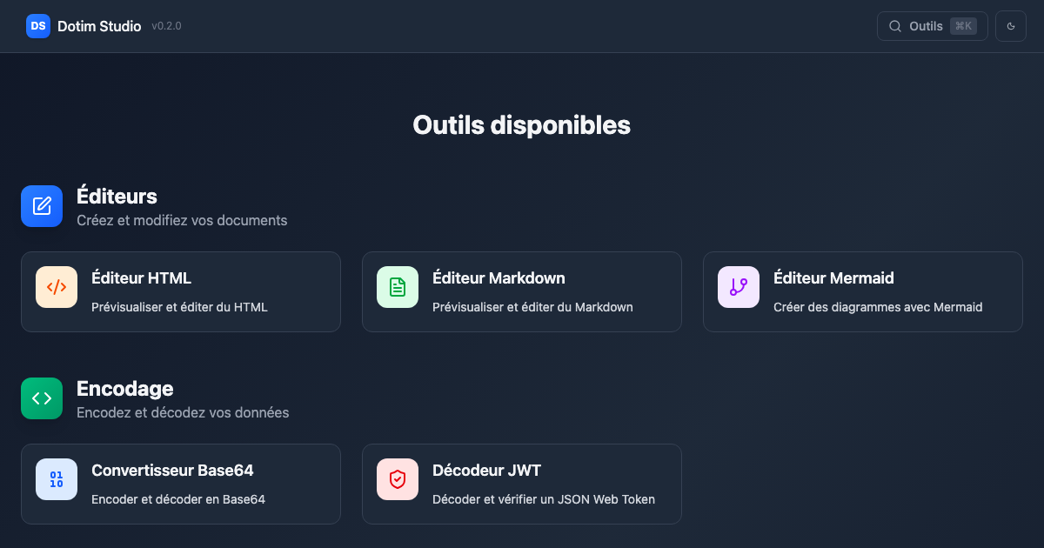1044x548 pixels.
Task: Click the Outils disponibles heading
Action: click(x=521, y=125)
